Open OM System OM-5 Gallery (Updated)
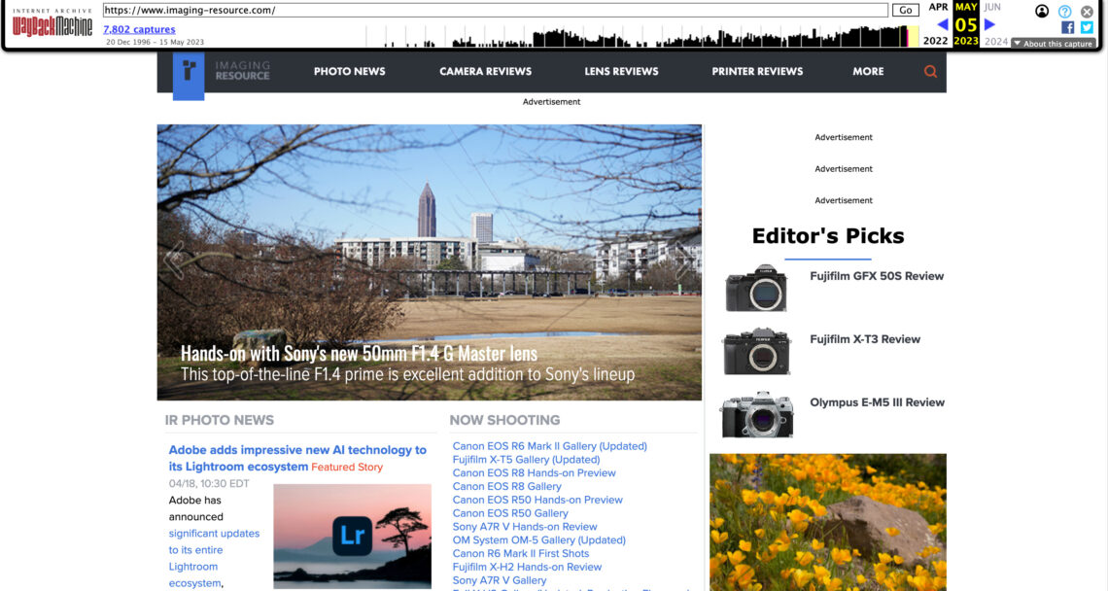This screenshot has width=1108, height=591. (x=539, y=540)
